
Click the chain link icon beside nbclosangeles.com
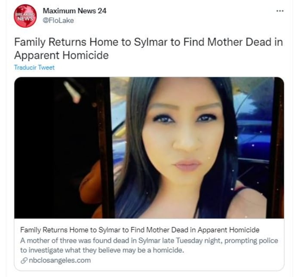tap(24, 261)
